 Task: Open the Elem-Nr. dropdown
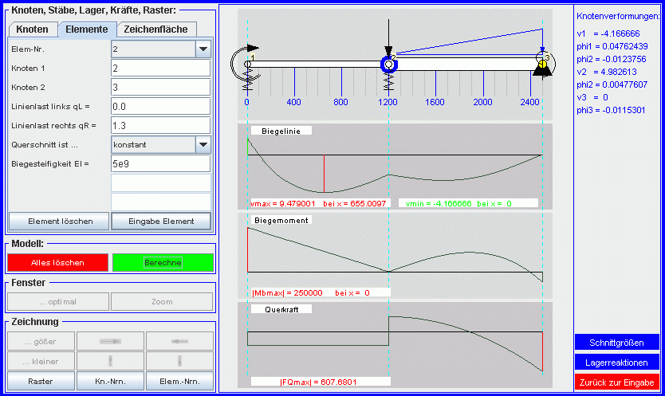(x=201, y=49)
